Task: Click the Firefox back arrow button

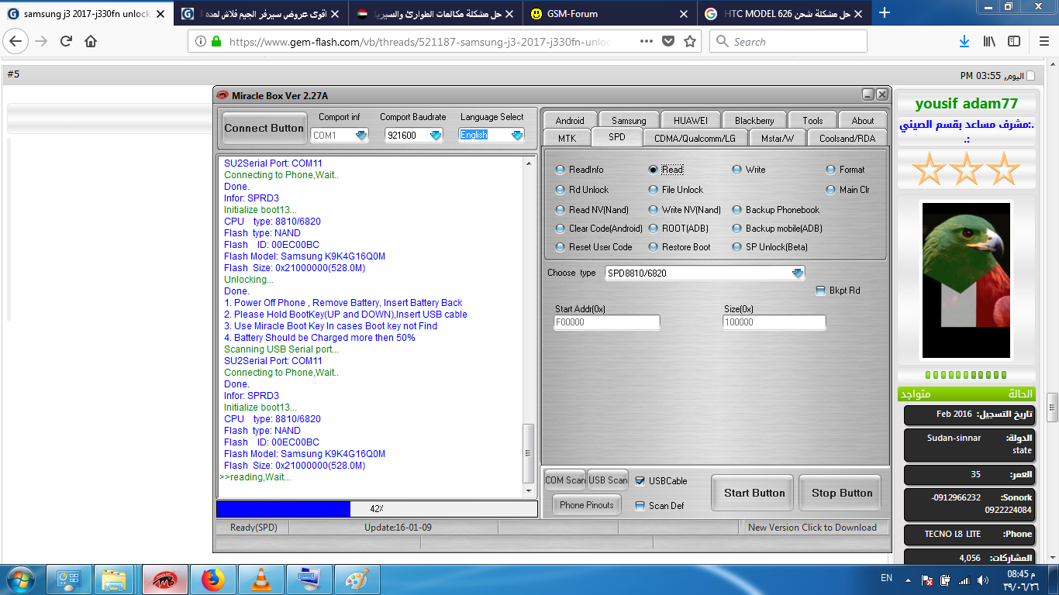Action: pos(16,41)
